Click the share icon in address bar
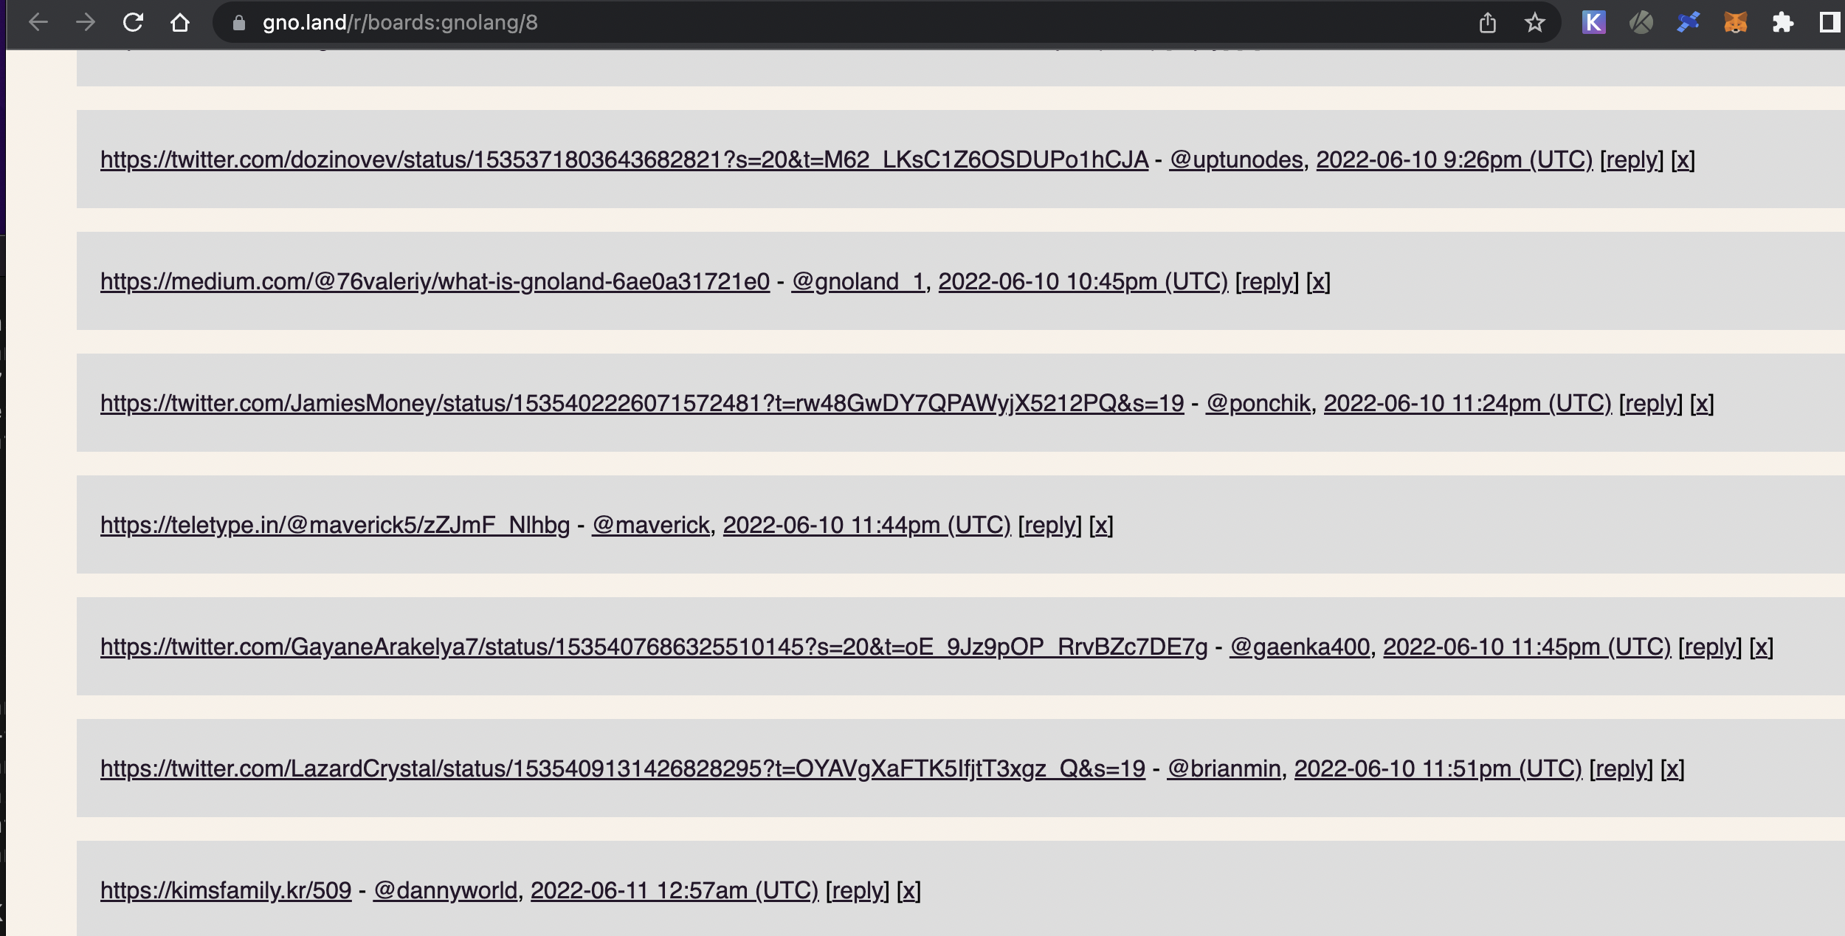The width and height of the screenshot is (1845, 936). point(1488,23)
